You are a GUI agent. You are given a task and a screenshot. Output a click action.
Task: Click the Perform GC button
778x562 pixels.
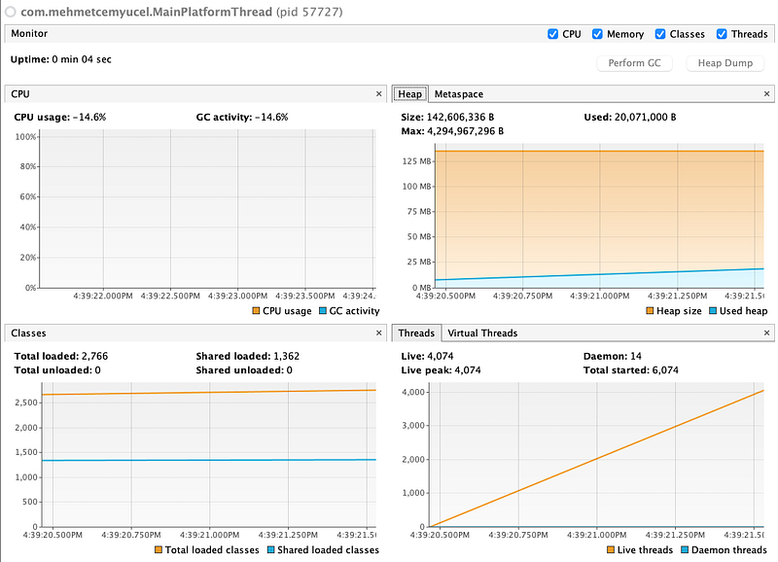633,63
